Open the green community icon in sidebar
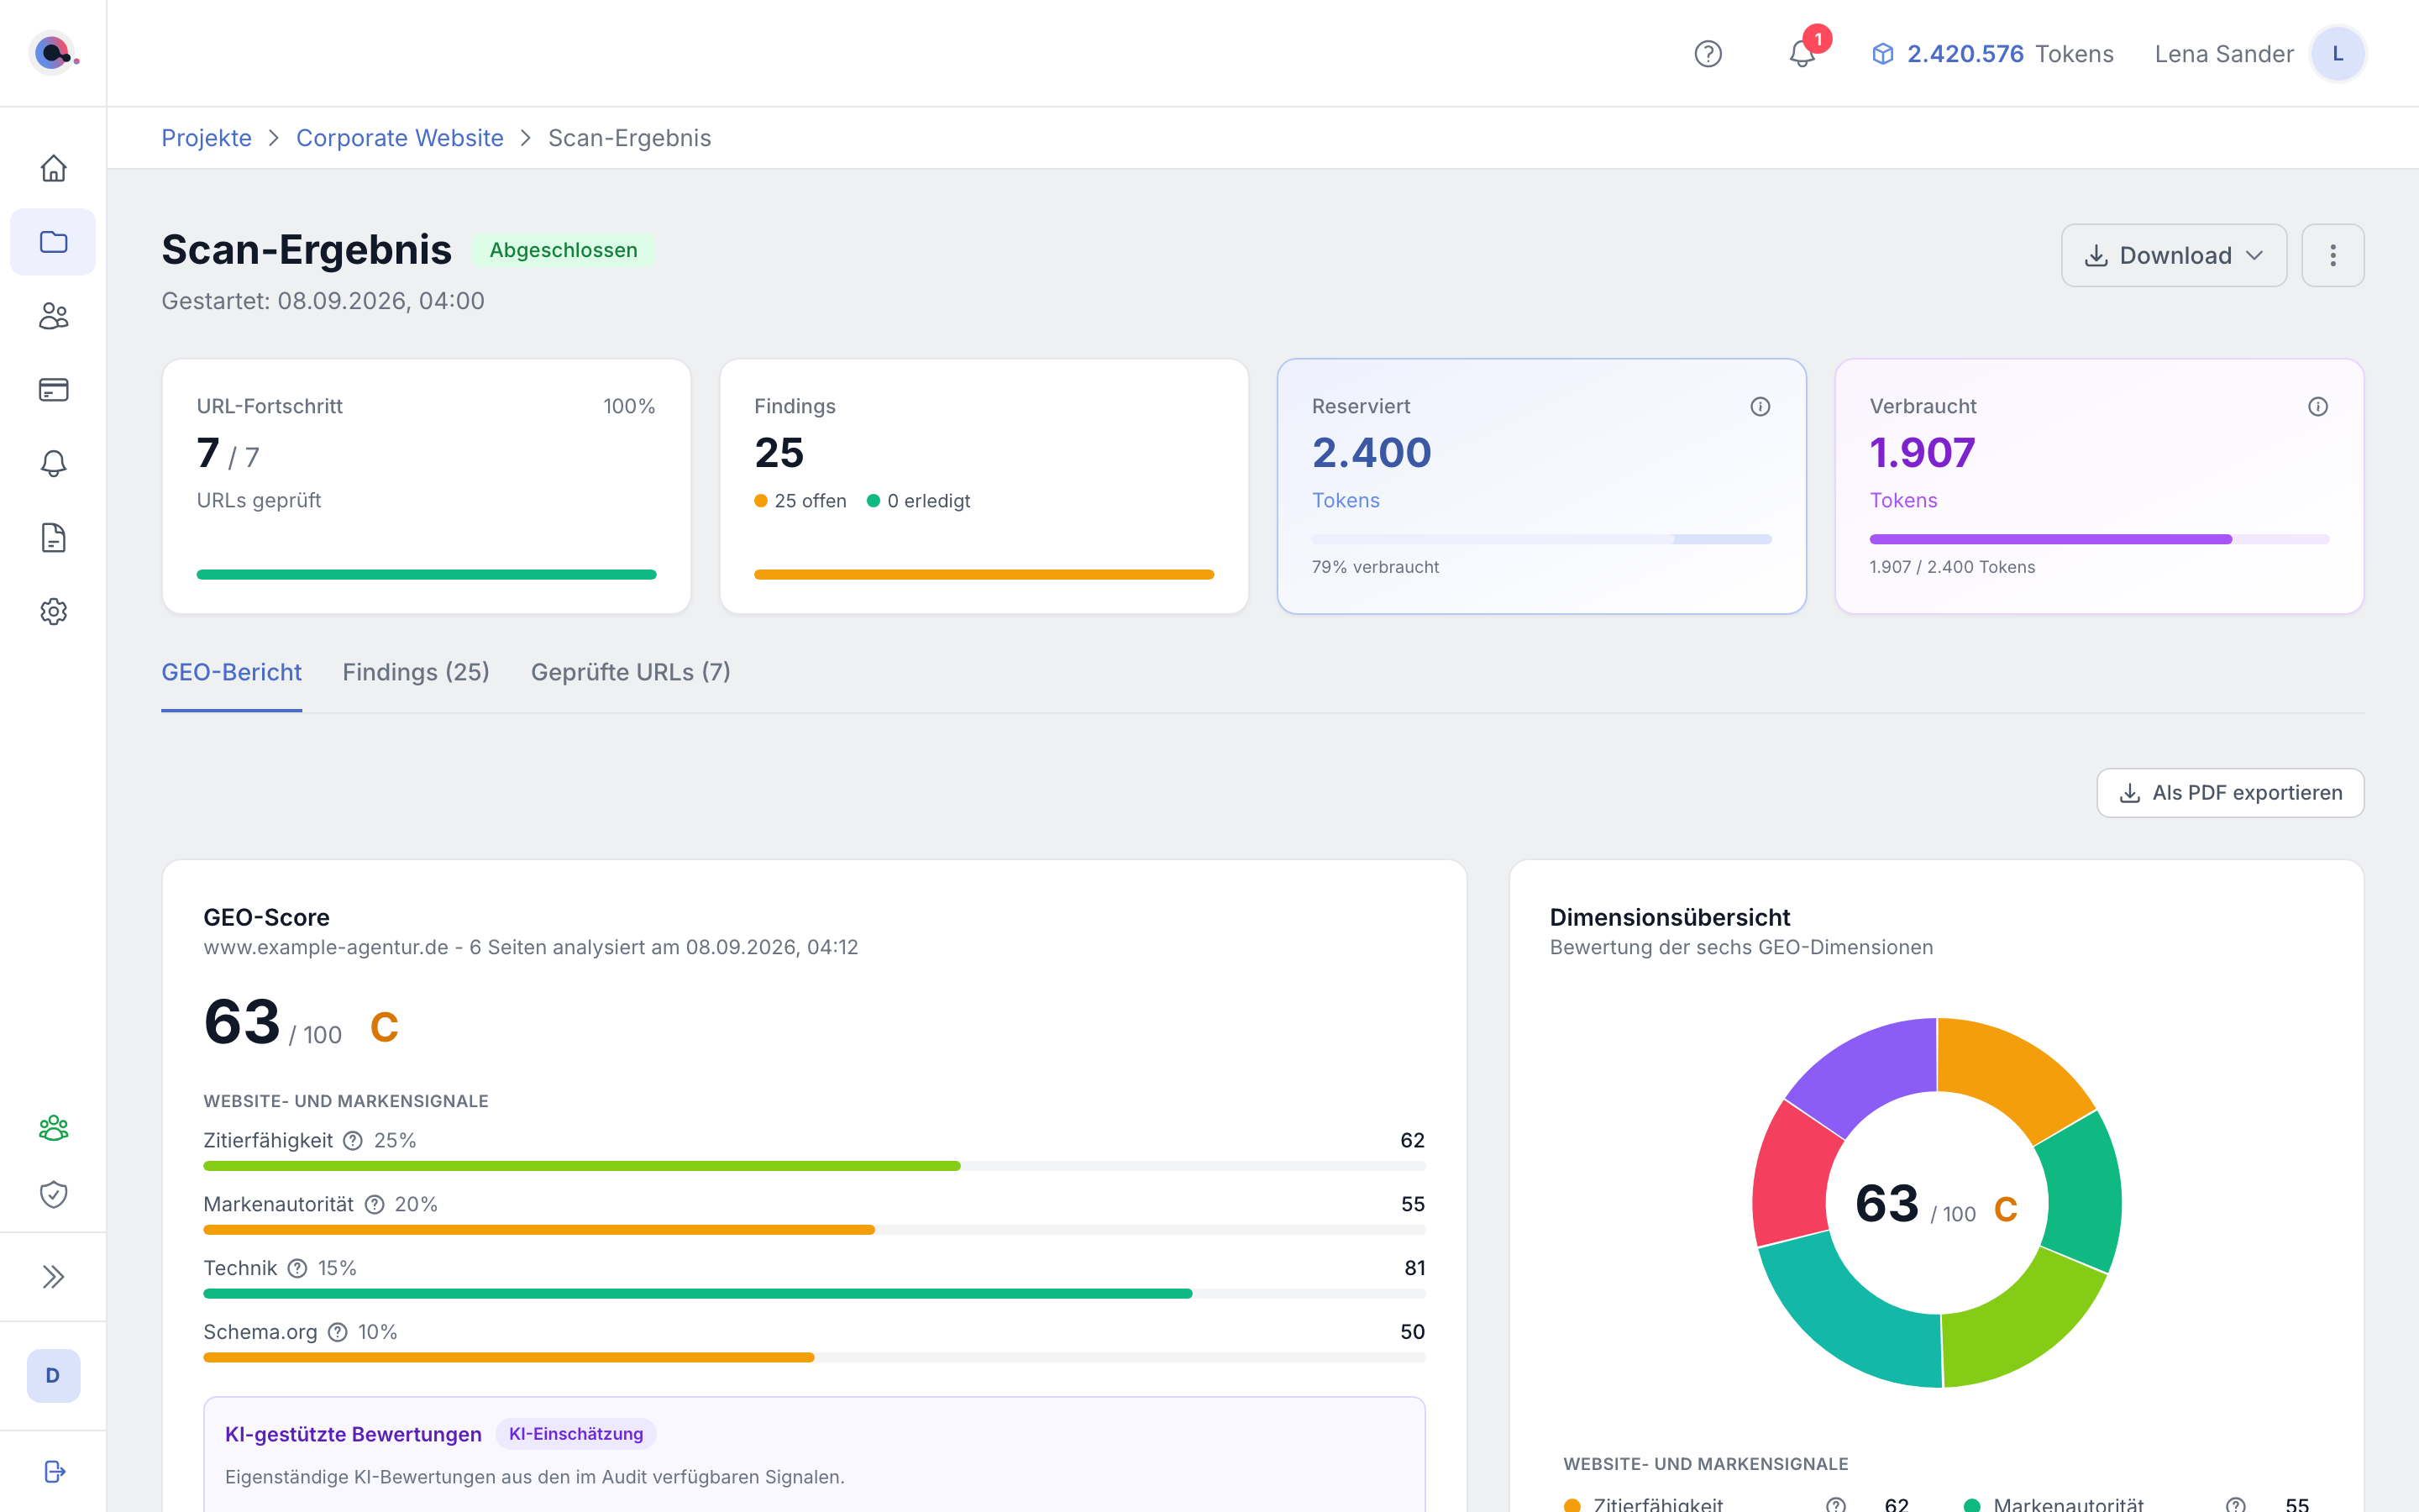This screenshot has height=1512, width=2419. (x=53, y=1128)
